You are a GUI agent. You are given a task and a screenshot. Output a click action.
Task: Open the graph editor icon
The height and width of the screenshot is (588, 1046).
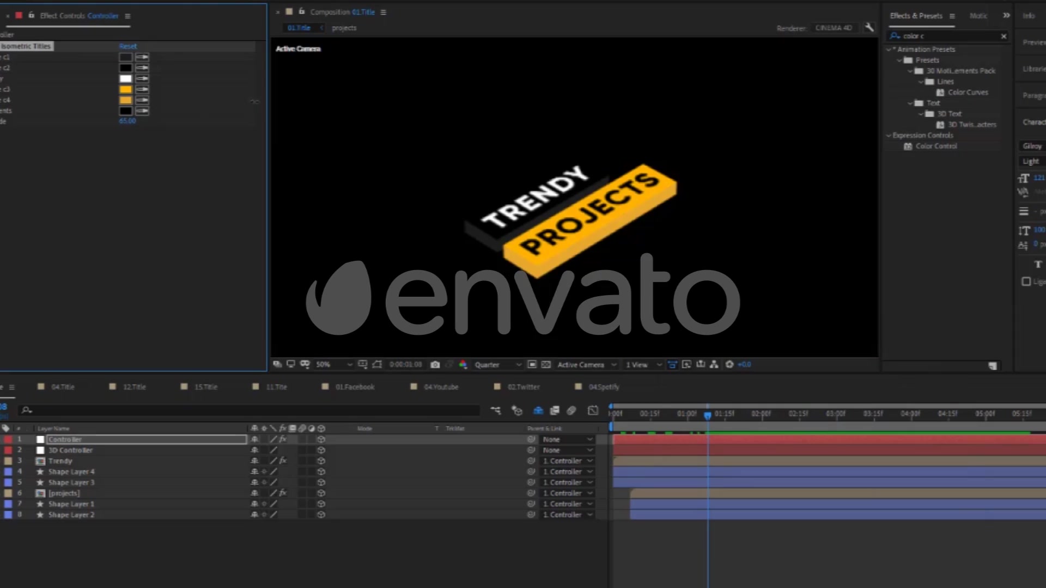coord(593,411)
